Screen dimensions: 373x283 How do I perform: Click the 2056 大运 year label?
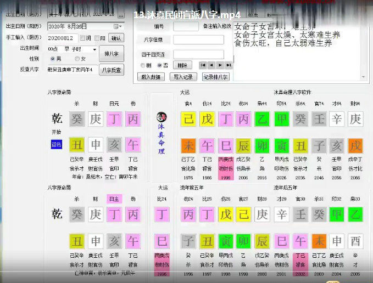pos(337,178)
